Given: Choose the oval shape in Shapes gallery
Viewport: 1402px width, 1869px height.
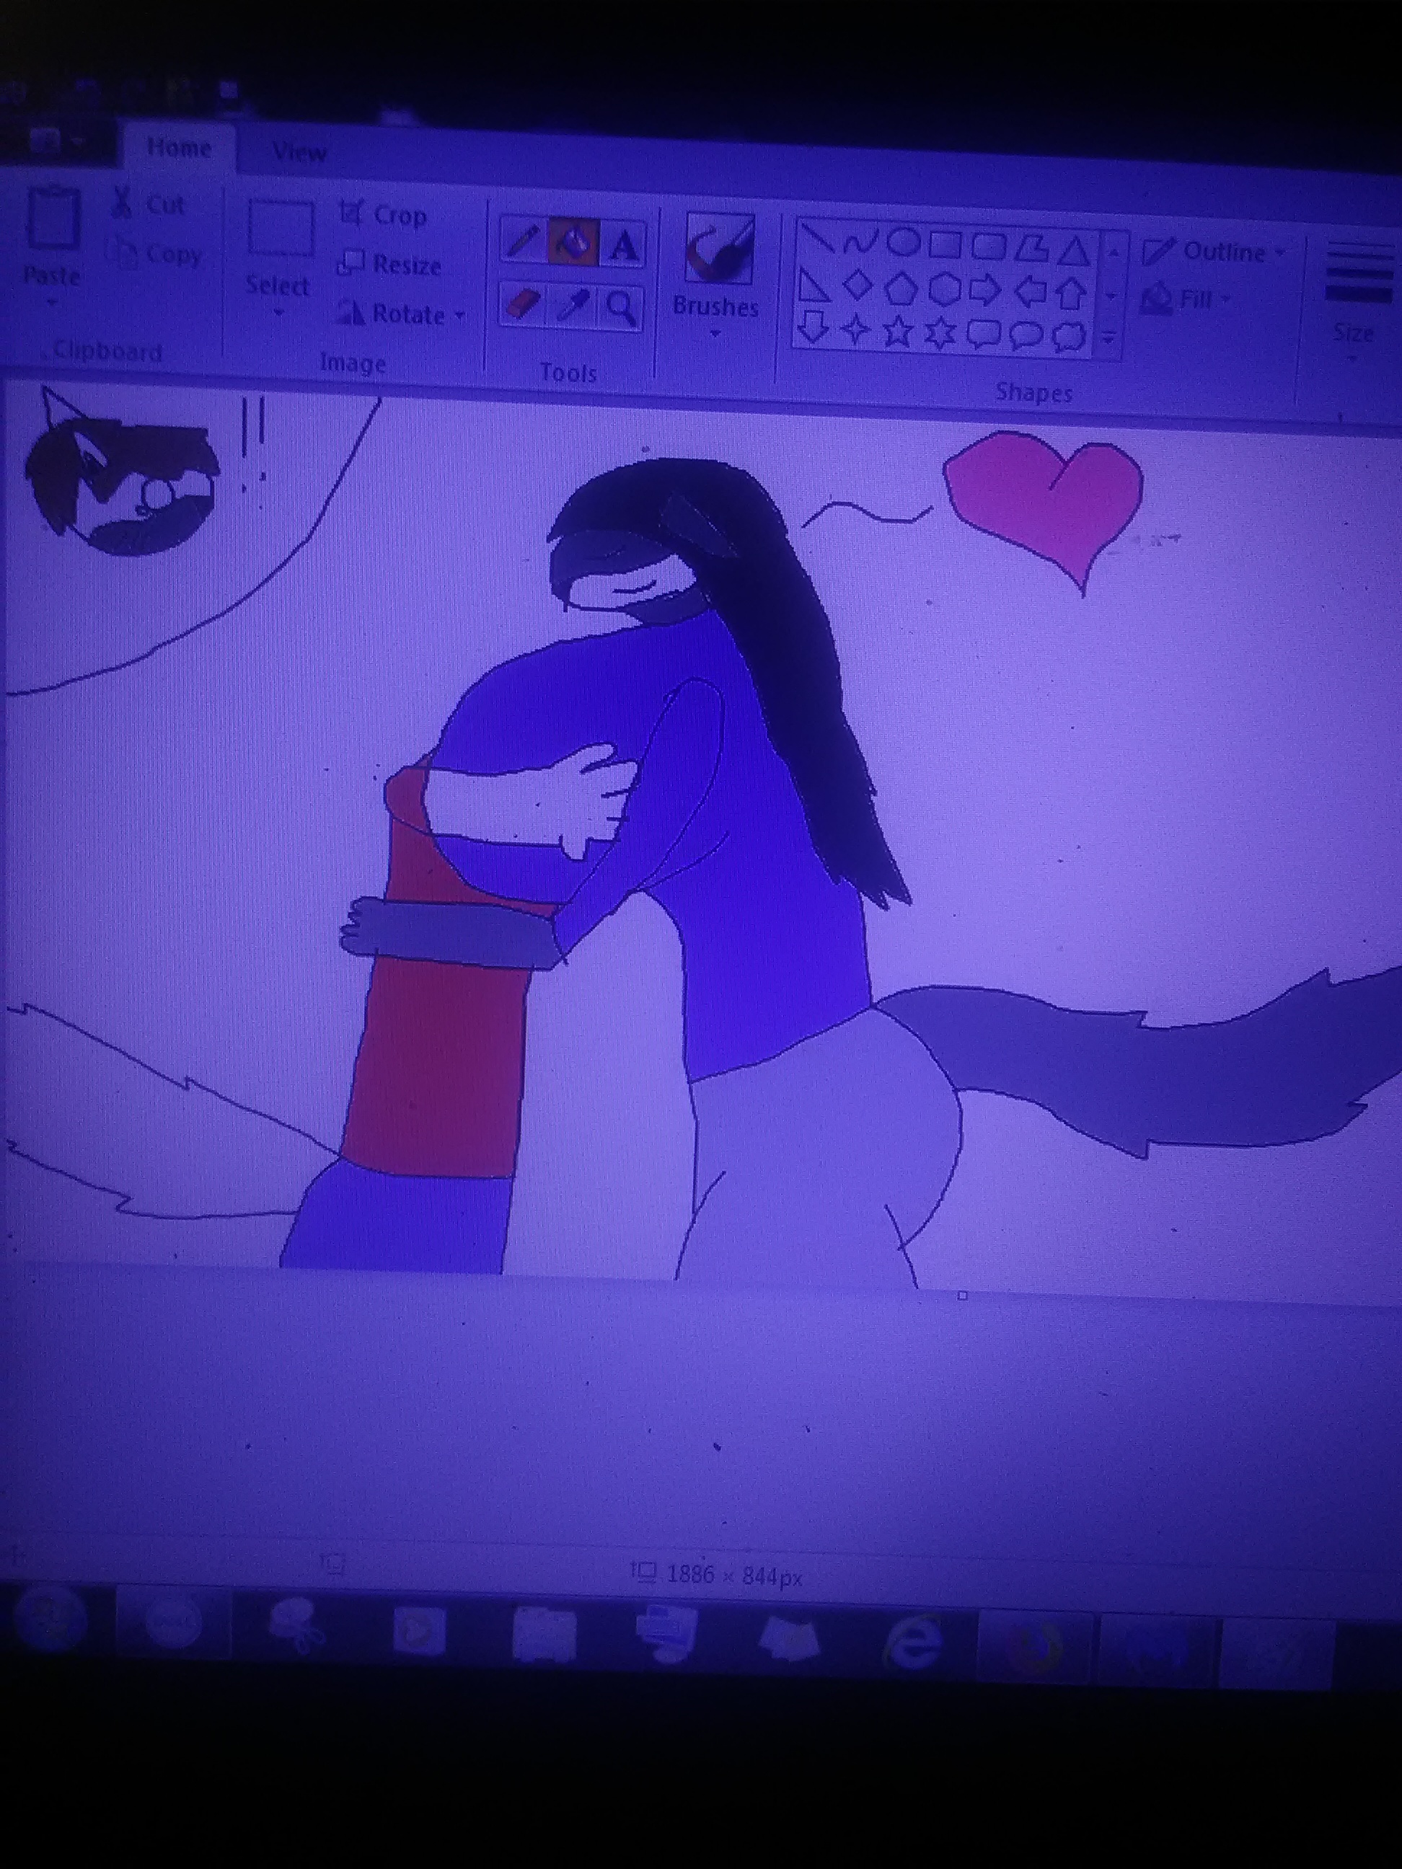Looking at the screenshot, I should coord(904,242).
